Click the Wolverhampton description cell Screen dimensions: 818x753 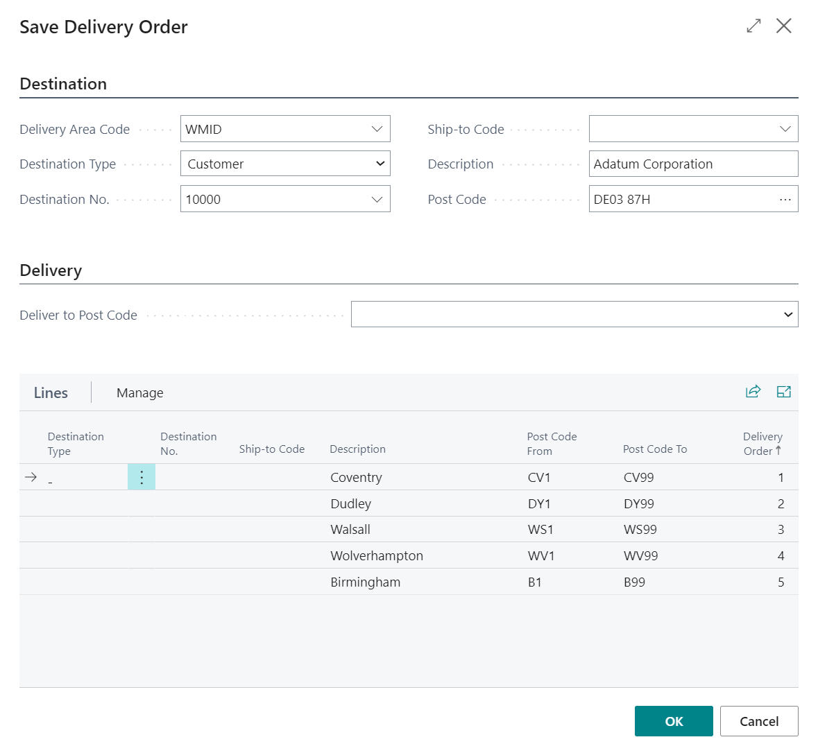pyautogui.click(x=377, y=556)
